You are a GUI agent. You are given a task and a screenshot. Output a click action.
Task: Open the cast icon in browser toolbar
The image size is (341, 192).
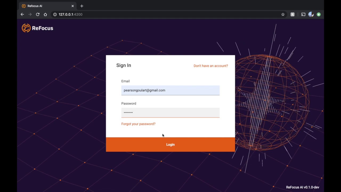pos(303,14)
